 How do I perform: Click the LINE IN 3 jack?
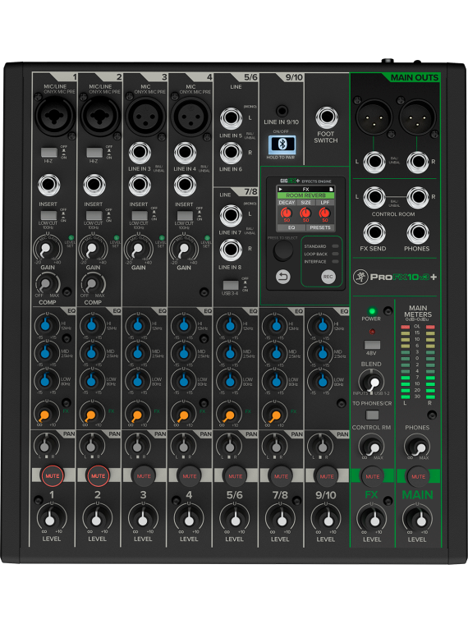click(140, 153)
